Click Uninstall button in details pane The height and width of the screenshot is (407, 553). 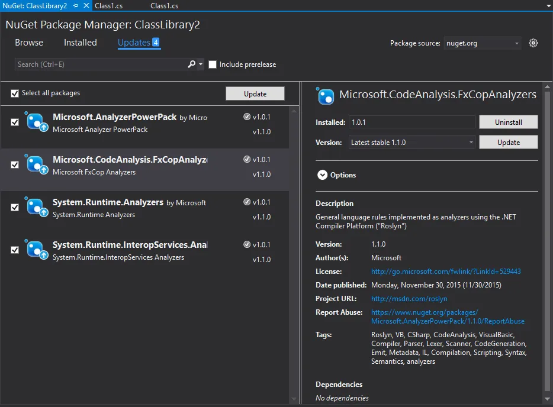click(508, 122)
